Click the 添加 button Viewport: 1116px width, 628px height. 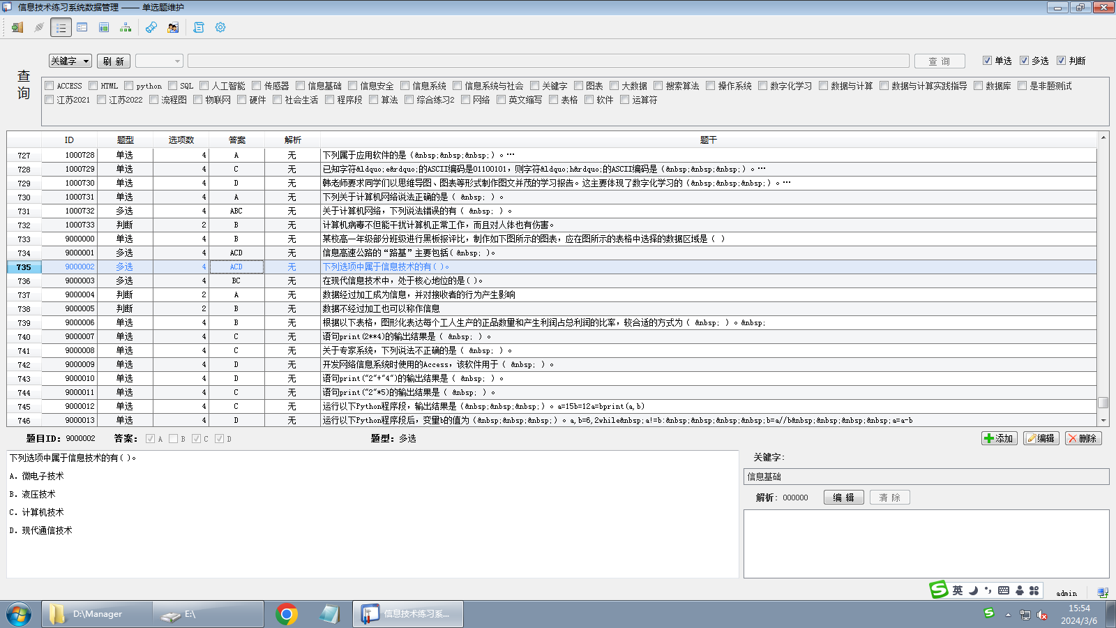coord(999,438)
